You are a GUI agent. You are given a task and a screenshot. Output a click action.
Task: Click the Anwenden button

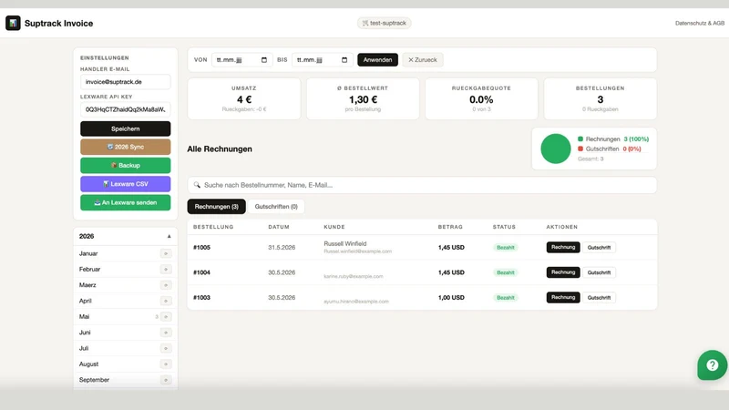pos(377,60)
